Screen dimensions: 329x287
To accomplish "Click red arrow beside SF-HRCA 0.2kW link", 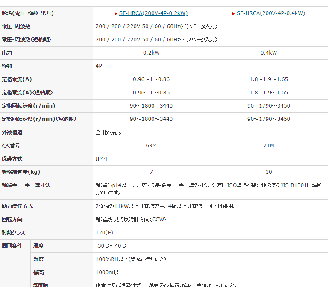I will tap(116, 14).
